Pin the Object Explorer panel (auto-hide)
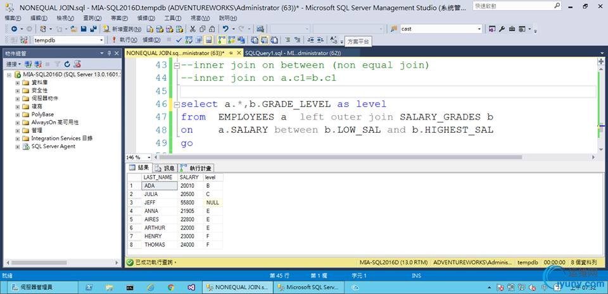Viewport: 608px width, 294px height. click(109, 54)
